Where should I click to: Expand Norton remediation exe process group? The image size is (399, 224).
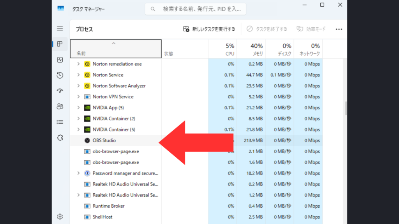pos(78,64)
